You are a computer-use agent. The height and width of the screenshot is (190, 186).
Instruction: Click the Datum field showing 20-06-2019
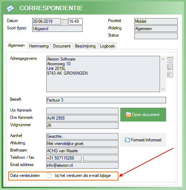tap(47, 21)
